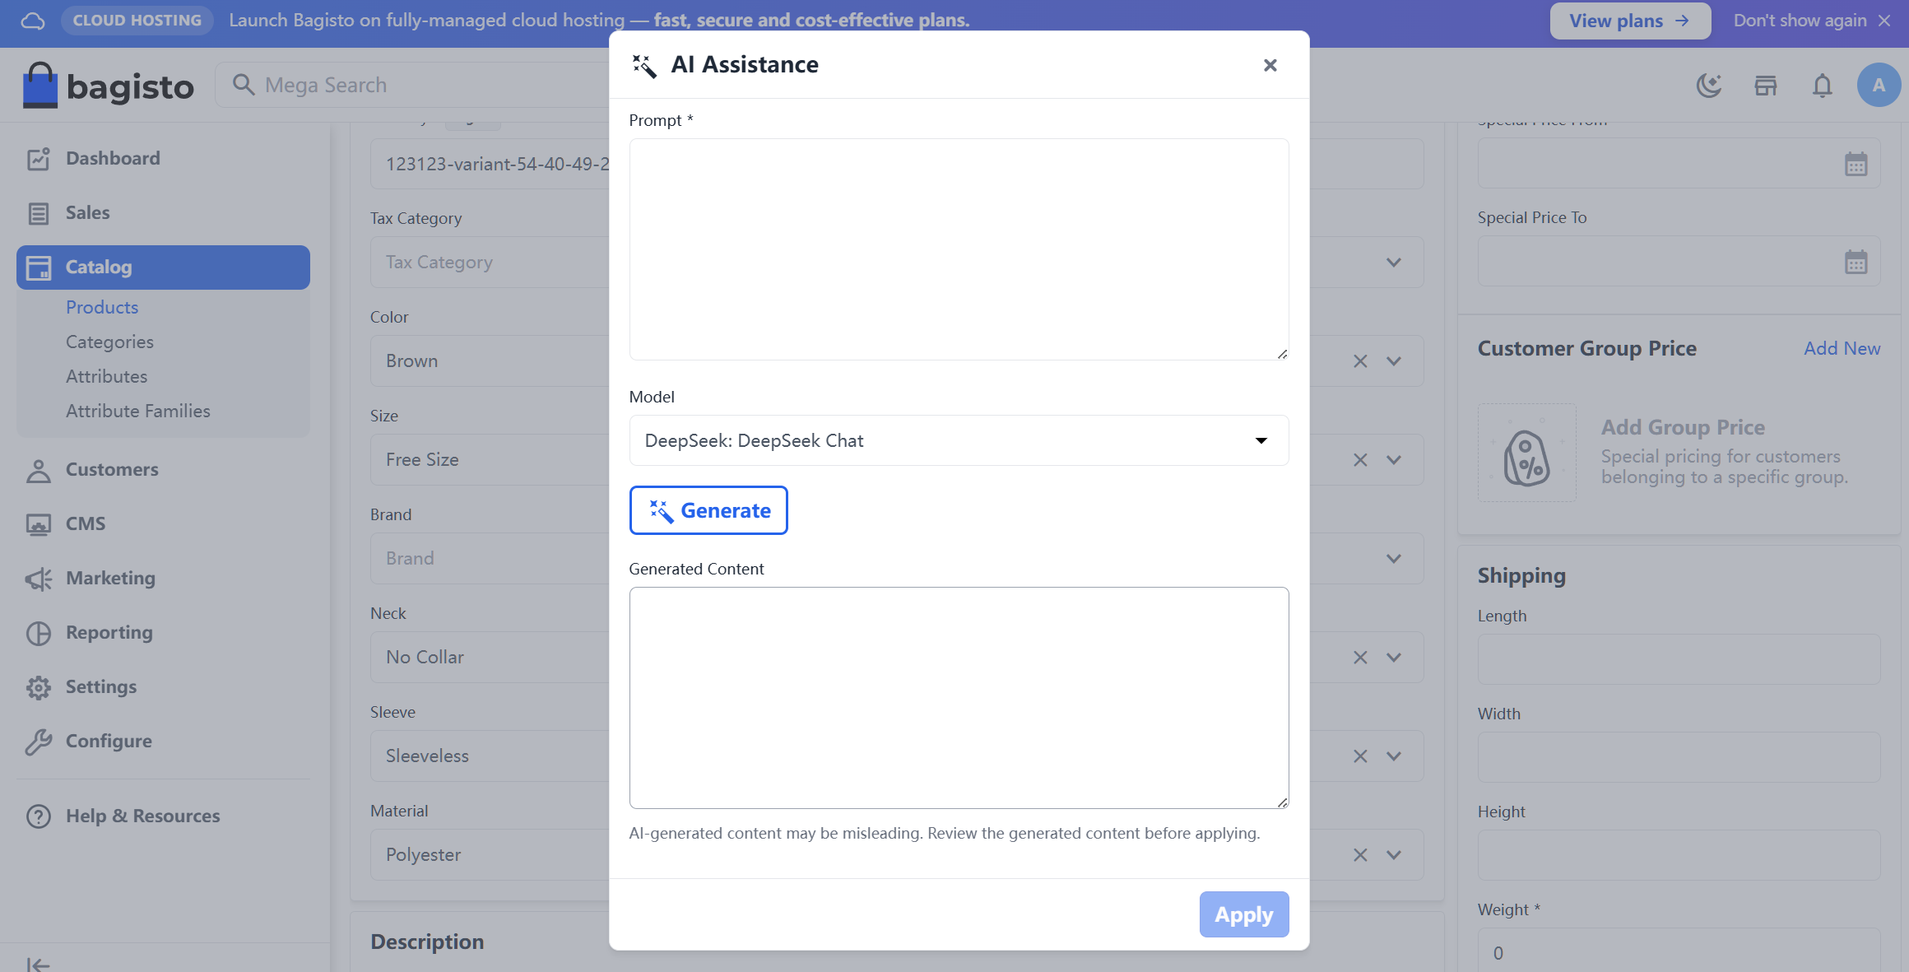
Task: Click the Catalog sidebar icon
Action: [x=39, y=267]
